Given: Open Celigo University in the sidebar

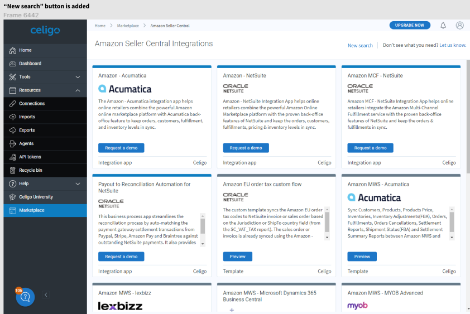Looking at the screenshot, I should 36,197.
